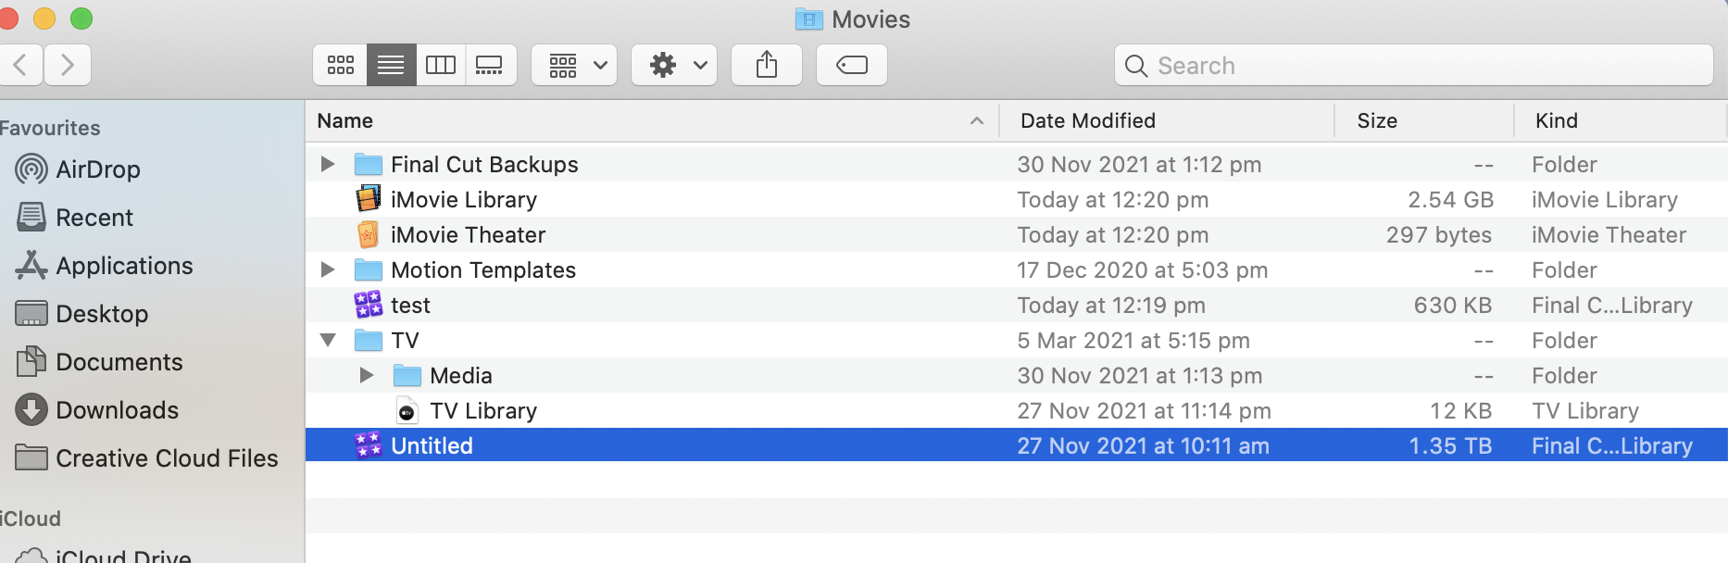Click the test Final Cut library icon
Image resolution: width=1728 pixels, height=563 pixels.
click(369, 305)
